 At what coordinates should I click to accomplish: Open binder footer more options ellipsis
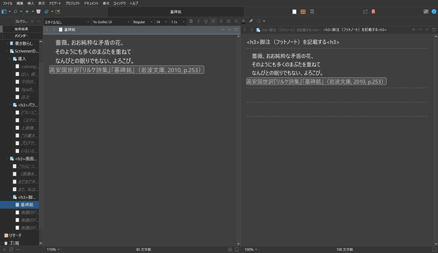coord(18,249)
